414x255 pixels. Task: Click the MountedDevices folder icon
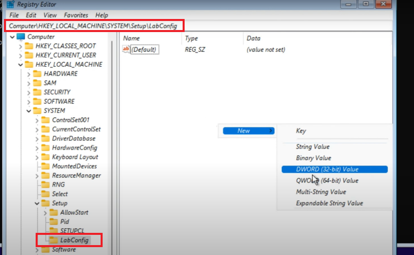tap(46, 166)
